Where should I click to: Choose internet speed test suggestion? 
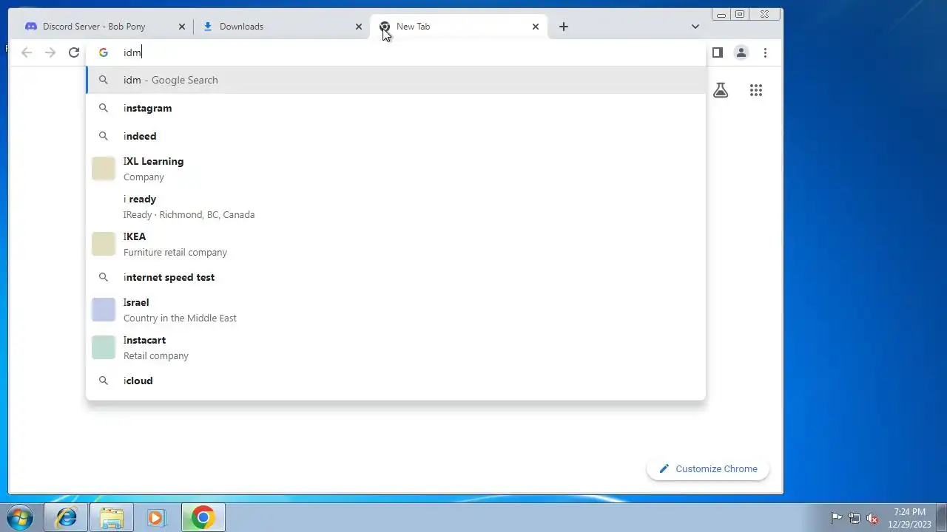pyautogui.click(x=396, y=277)
